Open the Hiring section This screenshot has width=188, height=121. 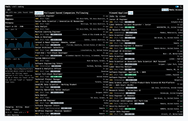pos(165,10)
